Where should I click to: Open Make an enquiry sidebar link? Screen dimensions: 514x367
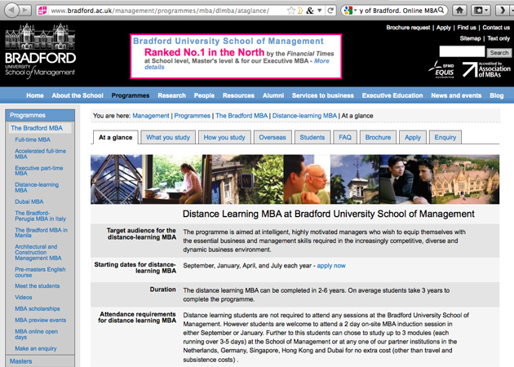point(35,348)
